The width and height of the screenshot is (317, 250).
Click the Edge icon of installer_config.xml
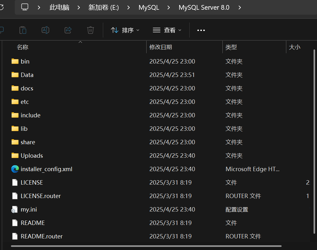pyautogui.click(x=15, y=169)
